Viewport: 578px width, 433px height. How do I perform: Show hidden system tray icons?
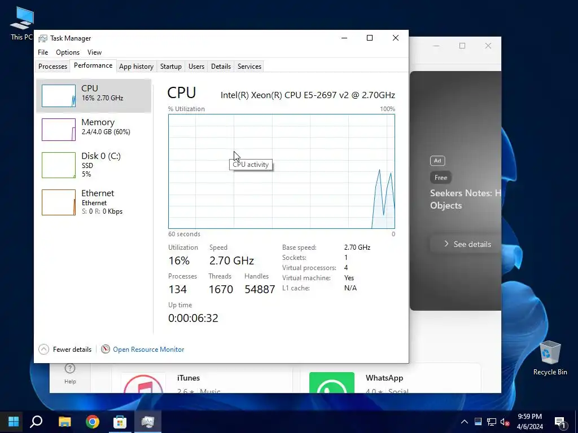465,422
